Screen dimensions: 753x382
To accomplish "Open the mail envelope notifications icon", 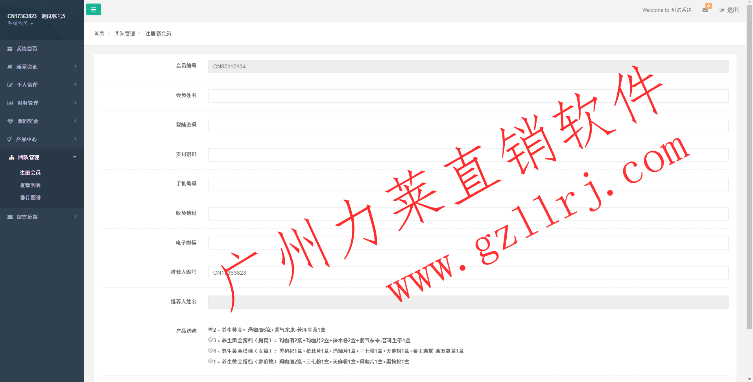I will coord(705,10).
